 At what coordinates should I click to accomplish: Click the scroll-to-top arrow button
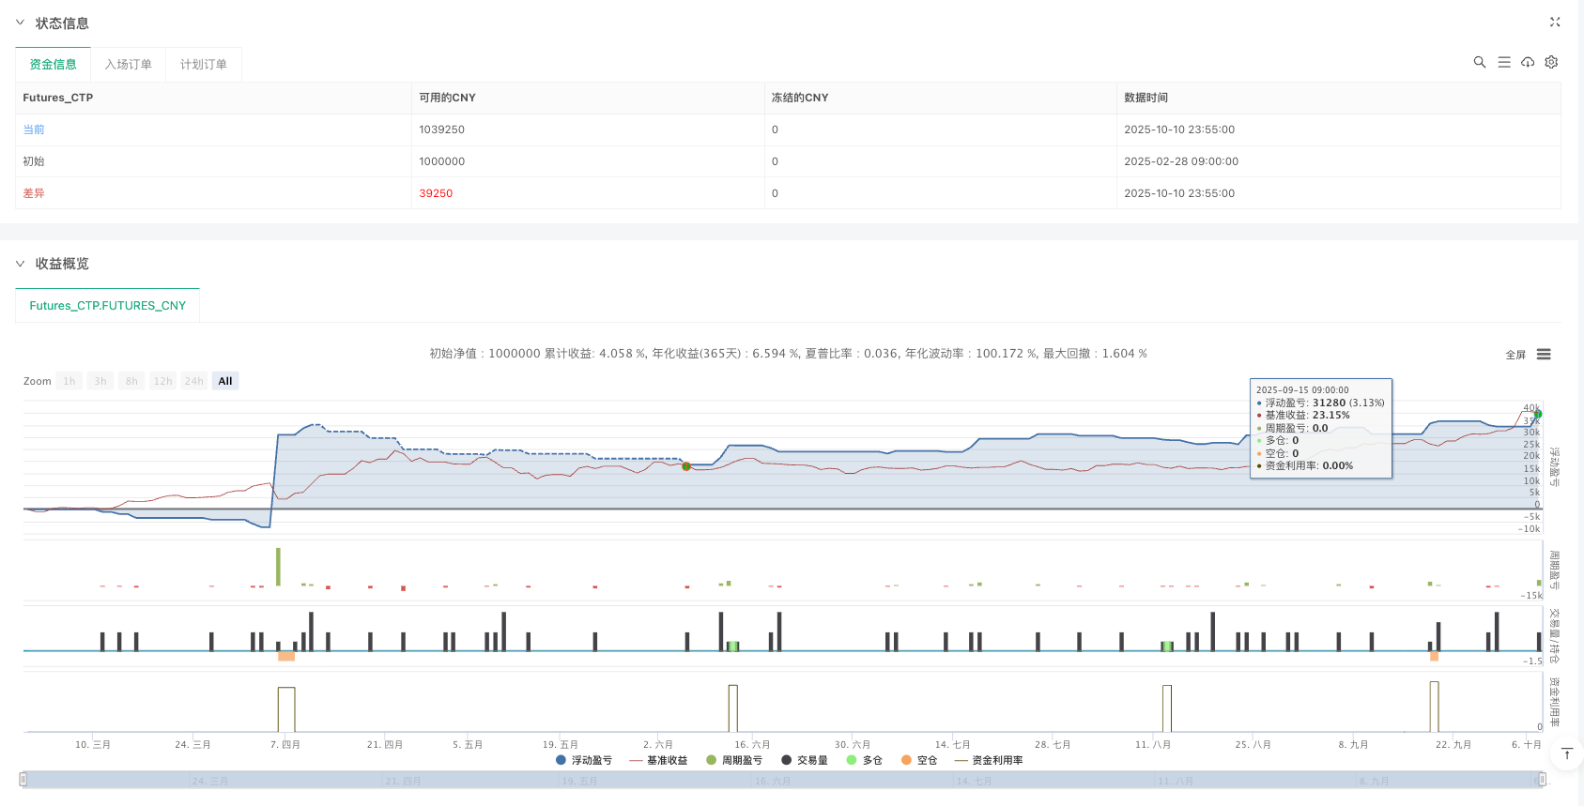pos(1566,754)
